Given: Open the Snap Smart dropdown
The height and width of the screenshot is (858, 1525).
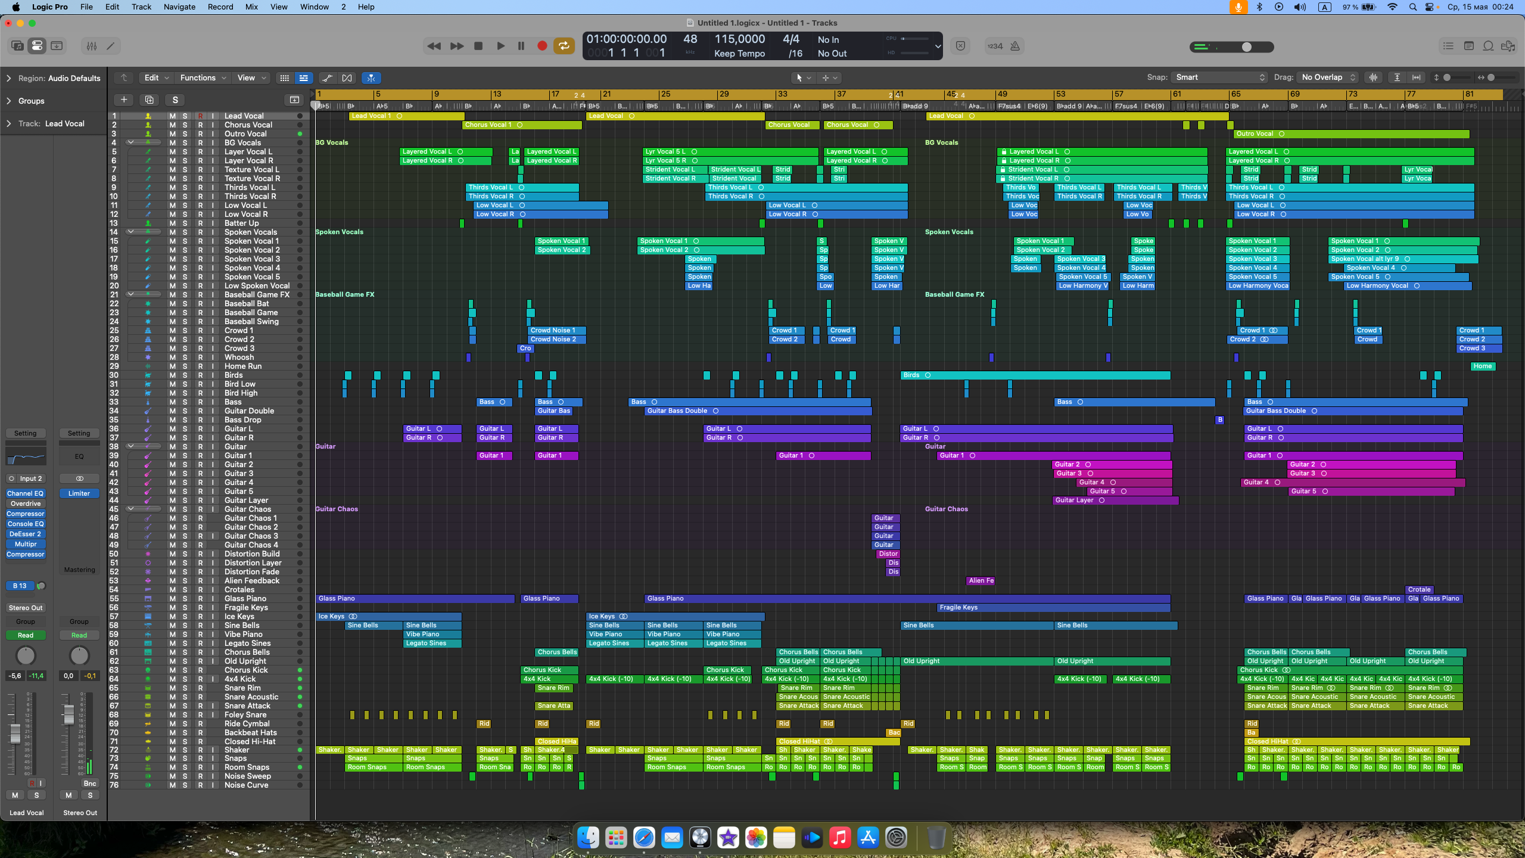Looking at the screenshot, I should 1219,77.
